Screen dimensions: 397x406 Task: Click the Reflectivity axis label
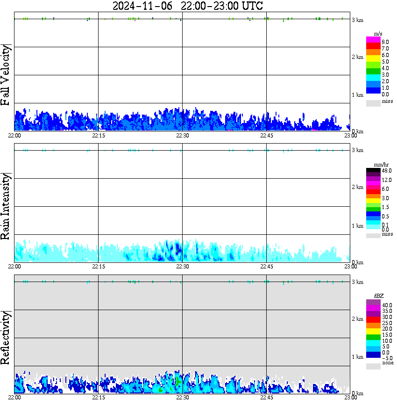(6, 337)
